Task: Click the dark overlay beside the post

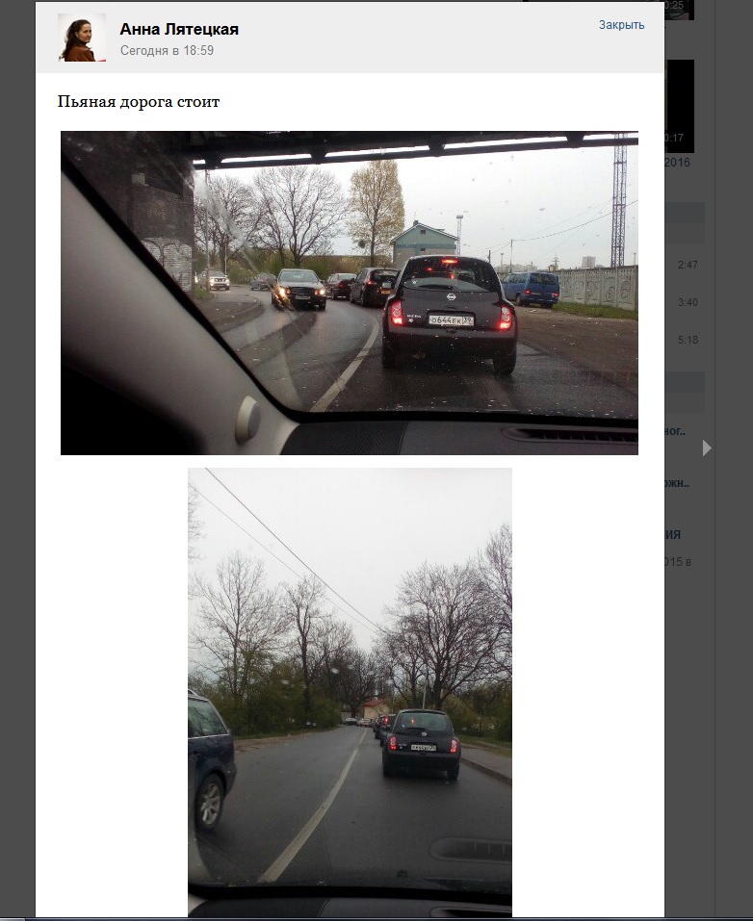Action: coord(17,458)
